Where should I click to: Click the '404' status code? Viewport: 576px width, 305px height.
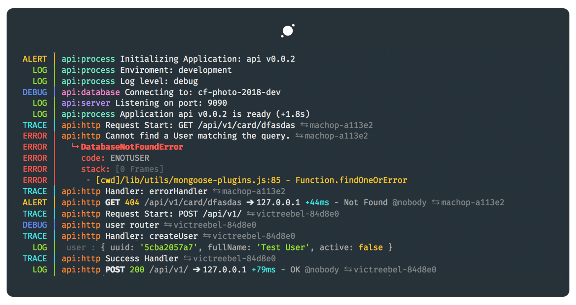[132, 202]
